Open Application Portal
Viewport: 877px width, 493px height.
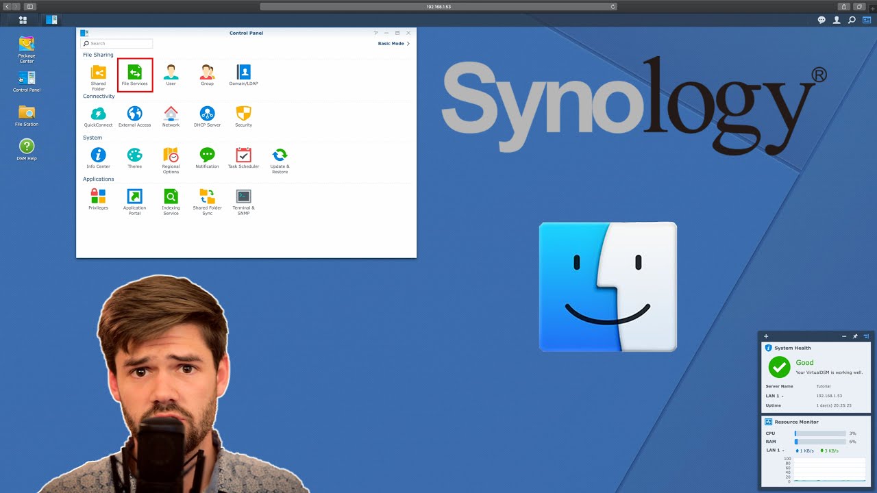click(x=135, y=202)
